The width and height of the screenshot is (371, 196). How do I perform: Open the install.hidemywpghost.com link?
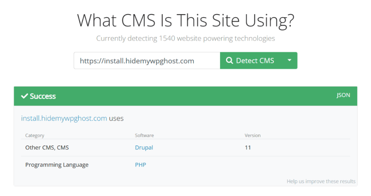[64, 118]
